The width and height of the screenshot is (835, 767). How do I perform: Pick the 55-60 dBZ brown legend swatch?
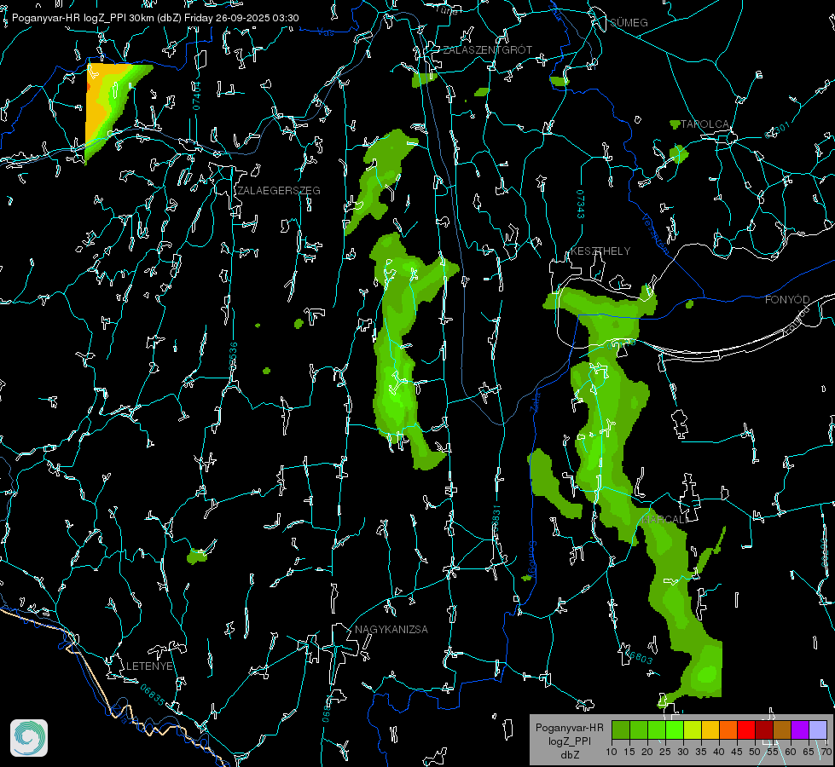[782, 730]
